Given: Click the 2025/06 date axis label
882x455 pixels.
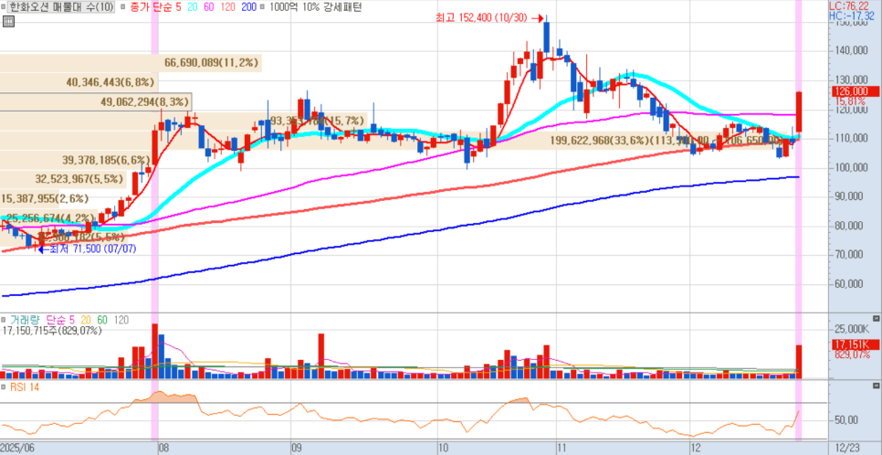Looking at the screenshot, I should (16, 449).
